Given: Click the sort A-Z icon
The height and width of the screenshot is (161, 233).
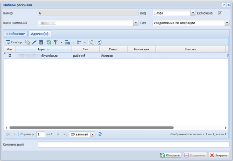Looking at the screenshot, I should (x=79, y=42).
